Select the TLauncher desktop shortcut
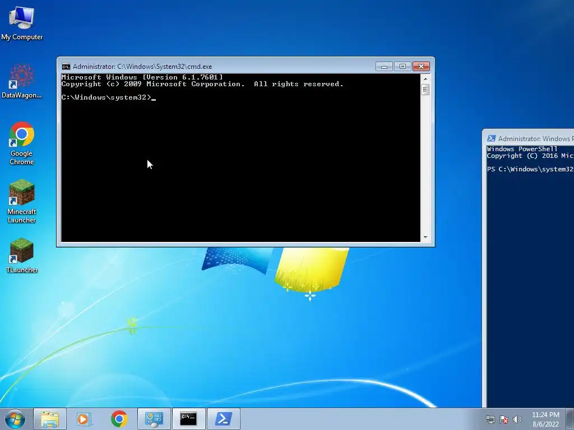This screenshot has width=574, height=430. coord(22,255)
